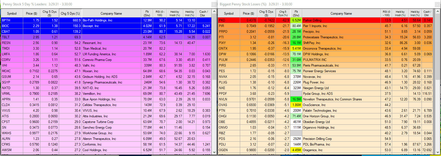441x156 pixels.
Task: Click RSI (0 - 100) header in Losers window
Action: pos(386,13)
